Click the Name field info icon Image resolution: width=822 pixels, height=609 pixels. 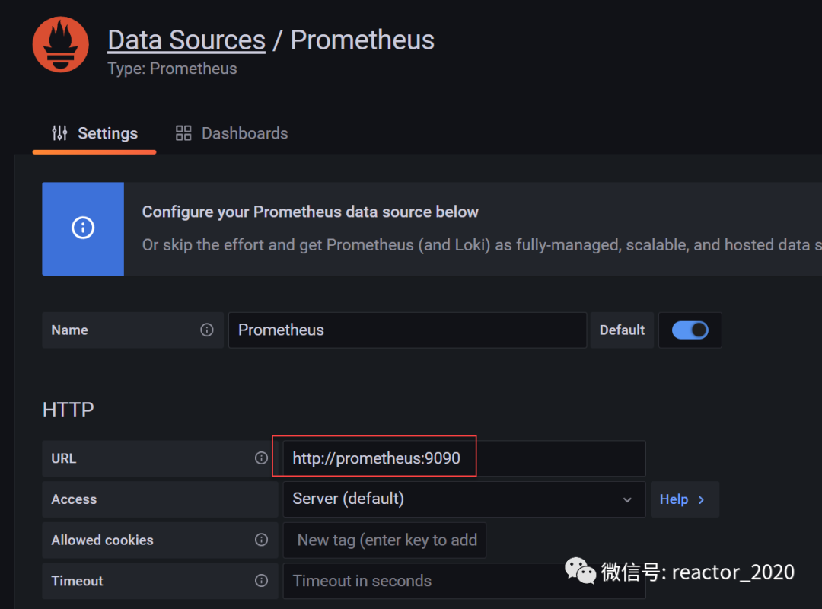point(207,330)
